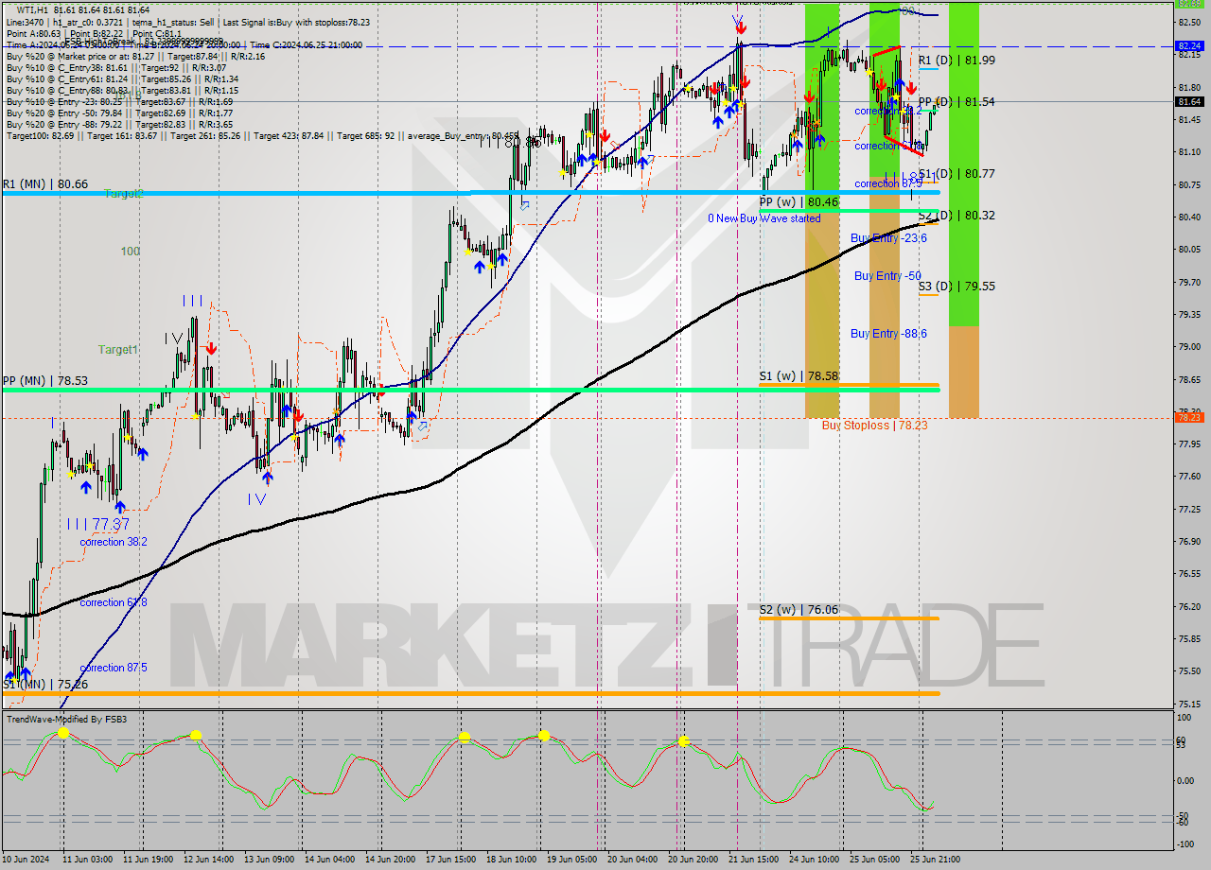Click the '19 Jun 05:00' time axis label
1211x870 pixels.
tap(572, 860)
